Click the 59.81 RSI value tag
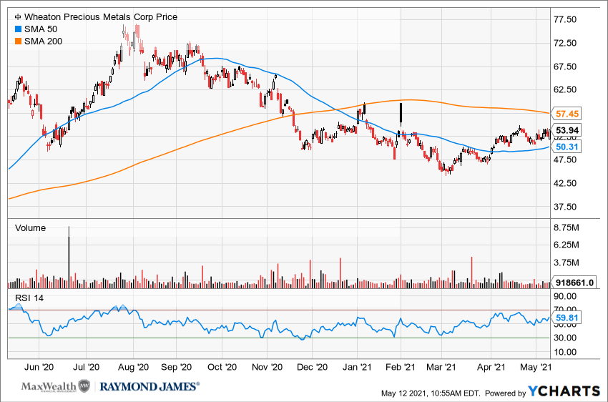Image resolution: width=608 pixels, height=402 pixels. click(567, 318)
